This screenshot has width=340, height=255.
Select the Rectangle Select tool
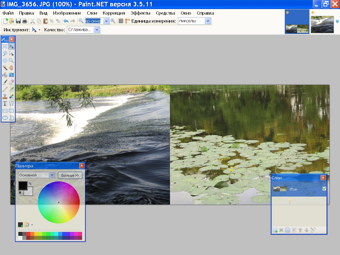[5, 46]
